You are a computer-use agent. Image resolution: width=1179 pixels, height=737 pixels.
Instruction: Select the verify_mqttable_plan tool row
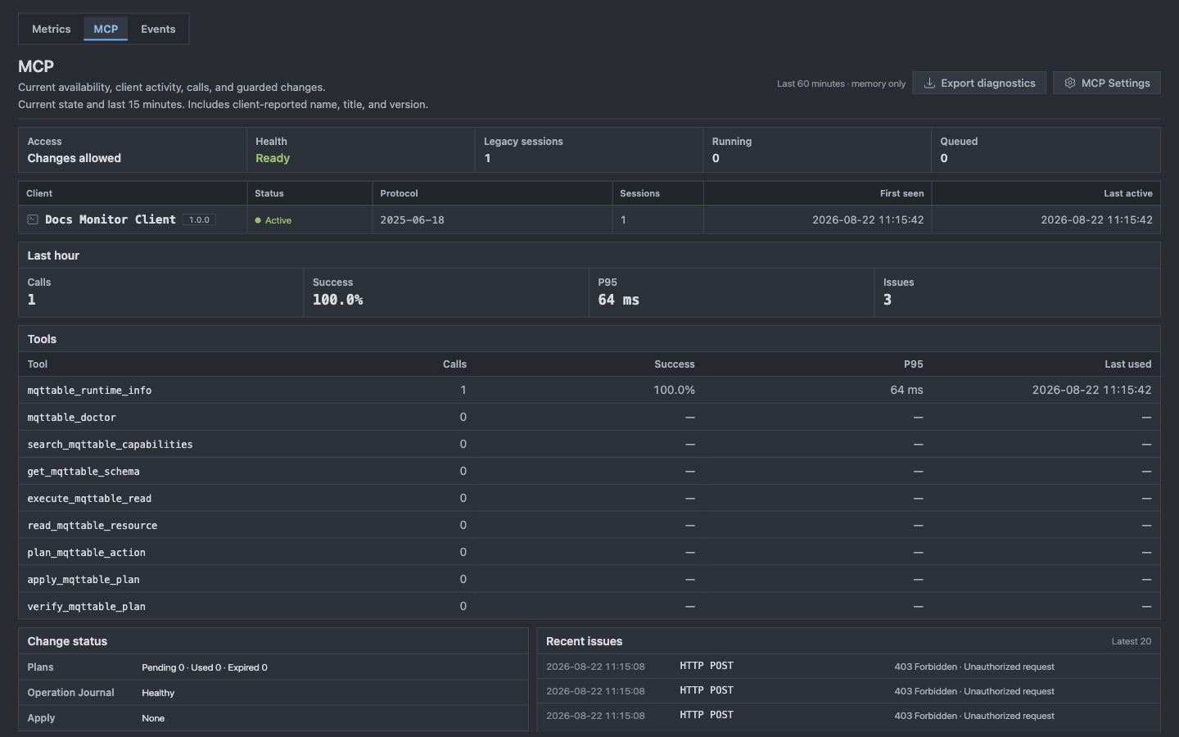click(589, 606)
